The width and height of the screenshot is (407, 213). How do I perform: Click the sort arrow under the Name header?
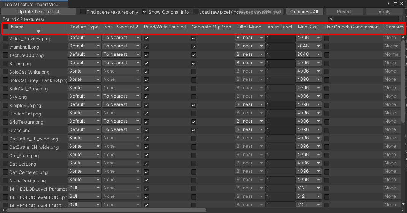click(38, 32)
